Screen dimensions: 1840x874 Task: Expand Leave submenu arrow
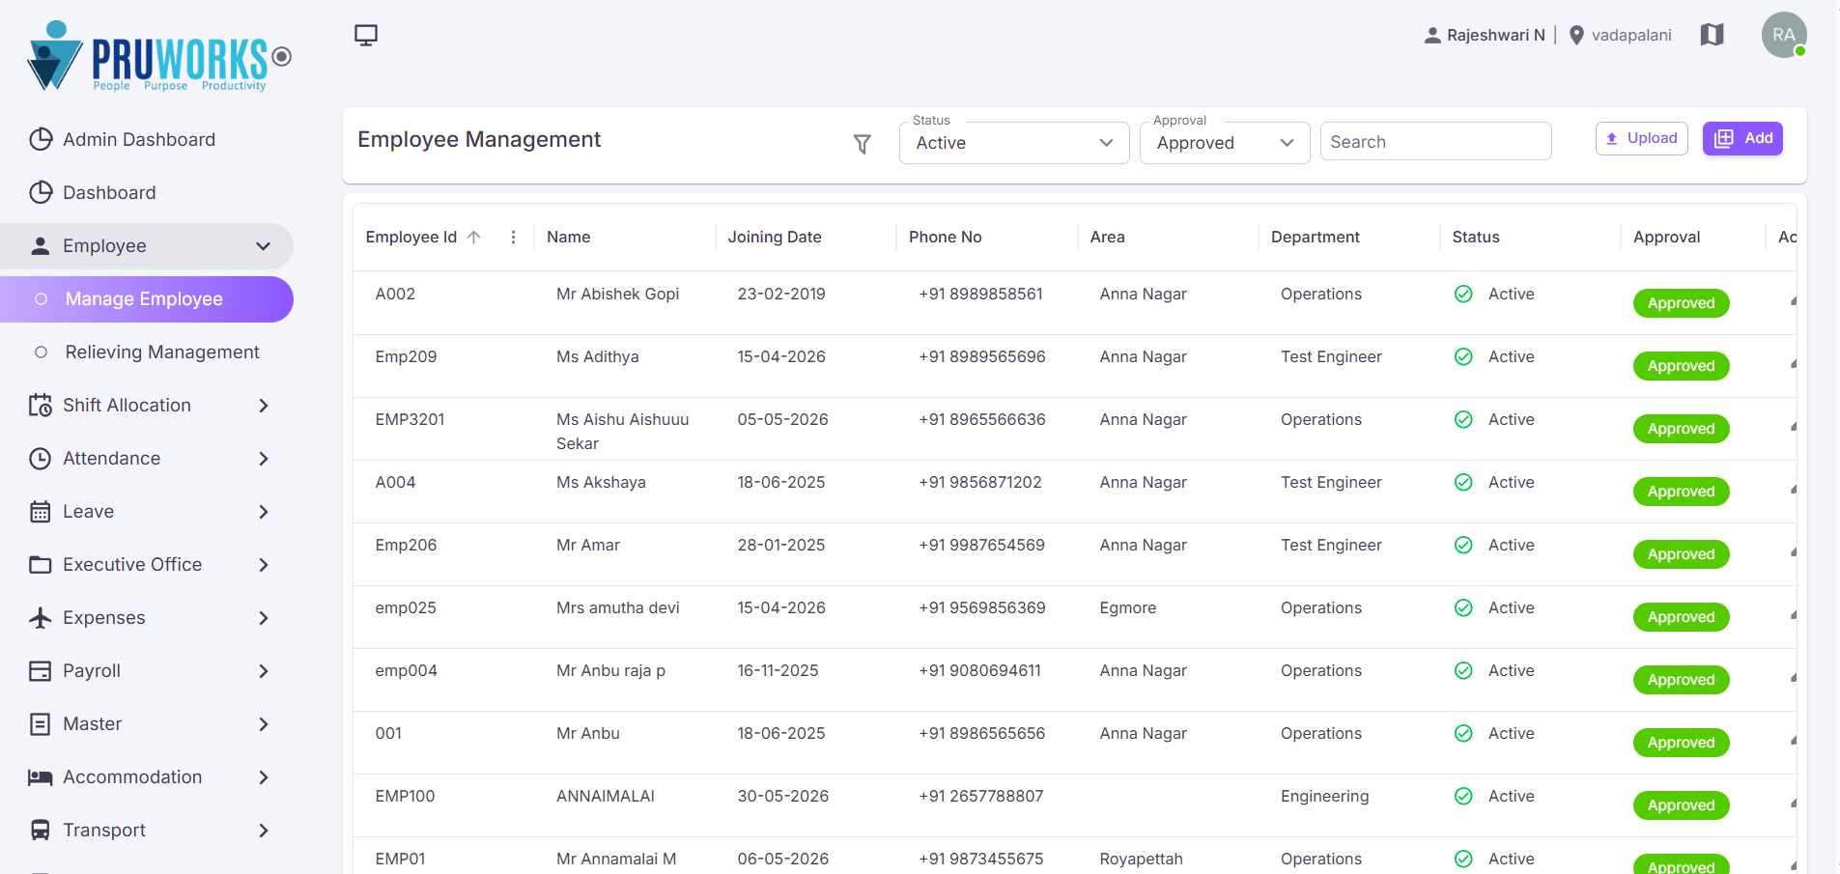point(263,512)
